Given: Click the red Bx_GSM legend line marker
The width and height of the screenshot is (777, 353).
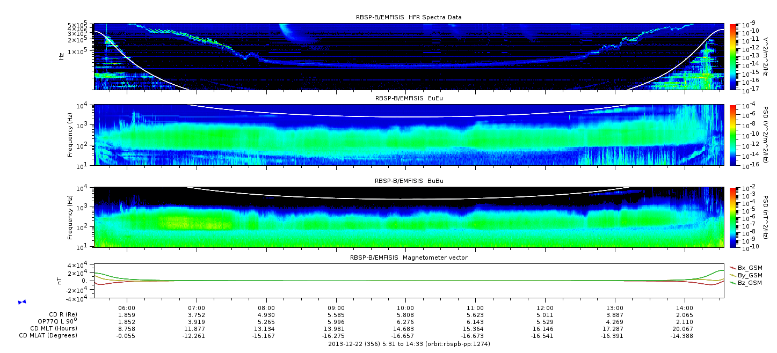Looking at the screenshot, I should click(x=732, y=268).
